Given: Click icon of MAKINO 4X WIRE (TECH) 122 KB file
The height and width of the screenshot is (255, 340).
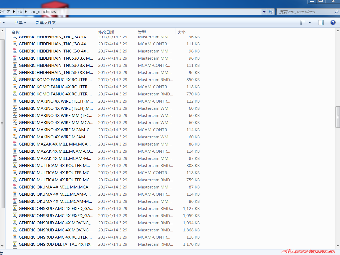Looking at the screenshot, I should tap(15, 101).
